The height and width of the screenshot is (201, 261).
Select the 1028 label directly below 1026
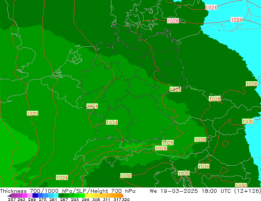pos(161,148)
